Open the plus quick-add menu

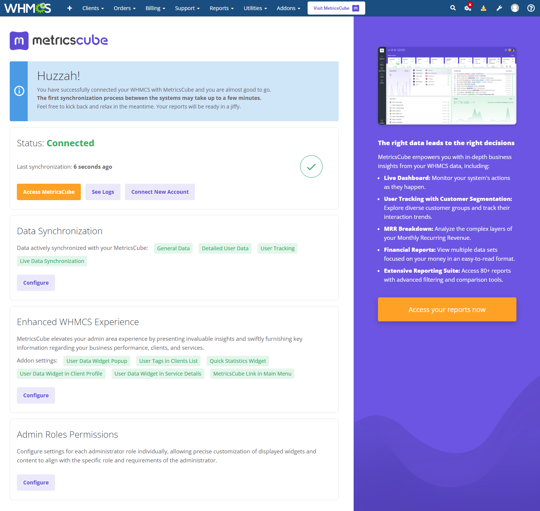(70, 8)
